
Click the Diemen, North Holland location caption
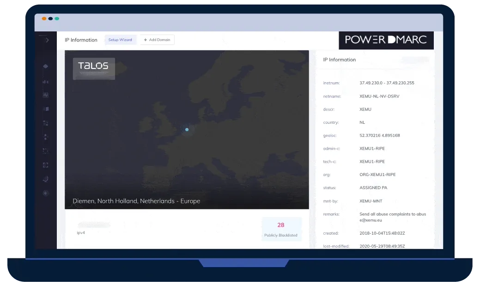click(136, 201)
